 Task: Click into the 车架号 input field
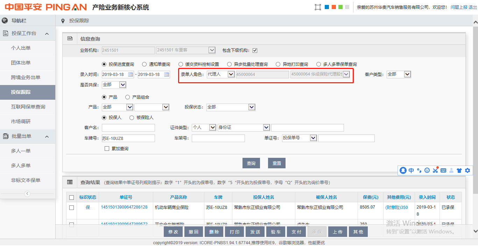click(218, 138)
